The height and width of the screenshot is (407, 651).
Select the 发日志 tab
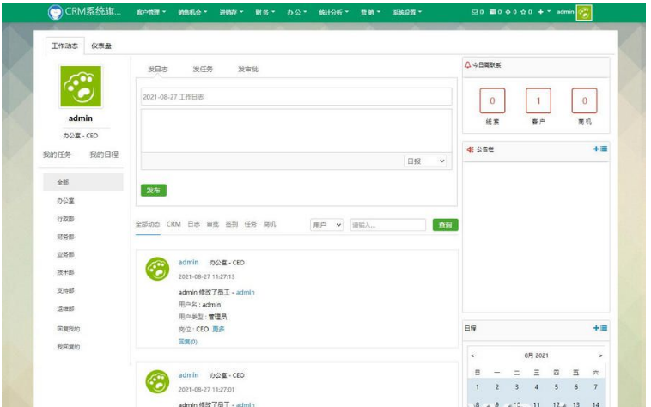point(158,69)
